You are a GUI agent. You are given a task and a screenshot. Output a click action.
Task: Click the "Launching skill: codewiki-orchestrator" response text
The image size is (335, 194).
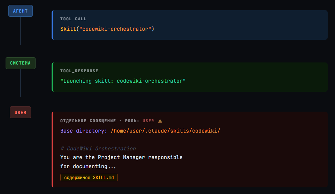(x=123, y=81)
